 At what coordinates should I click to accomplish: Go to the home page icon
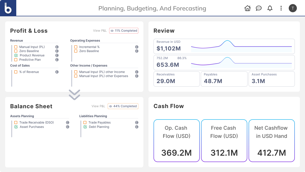pyautogui.click(x=247, y=8)
